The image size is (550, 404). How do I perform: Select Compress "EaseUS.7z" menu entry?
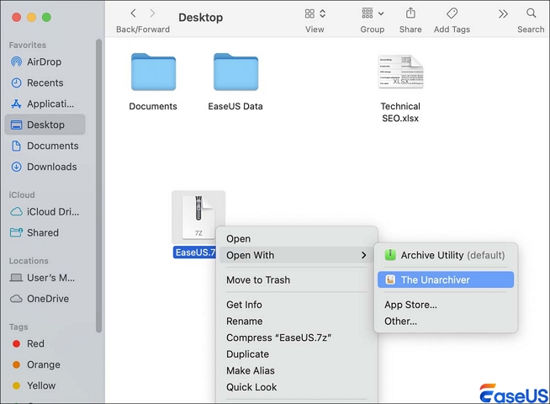[279, 338]
